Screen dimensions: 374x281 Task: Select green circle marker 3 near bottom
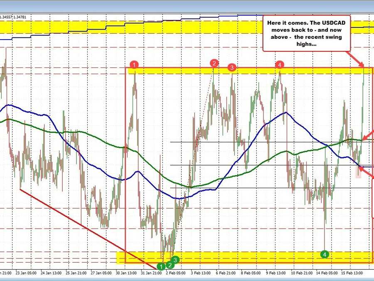175,260
